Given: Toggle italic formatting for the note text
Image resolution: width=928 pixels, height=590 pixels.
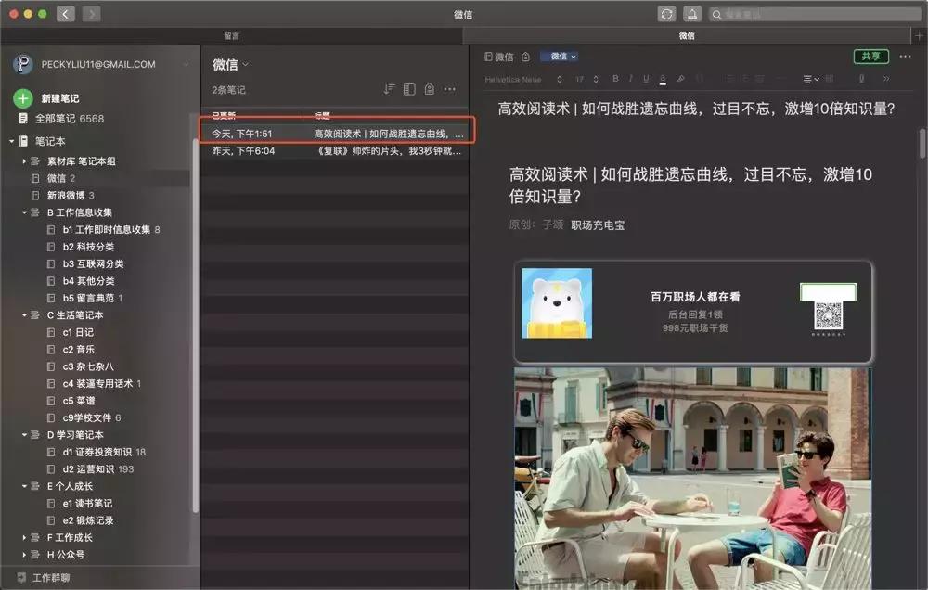Looking at the screenshot, I should point(629,79).
